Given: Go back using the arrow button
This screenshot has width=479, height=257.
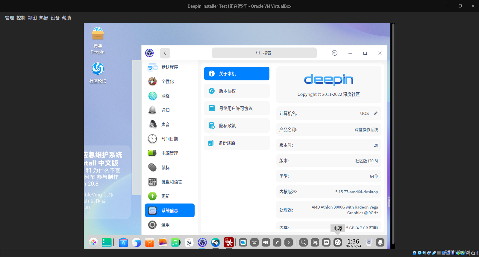Looking at the screenshot, I should point(165,53).
